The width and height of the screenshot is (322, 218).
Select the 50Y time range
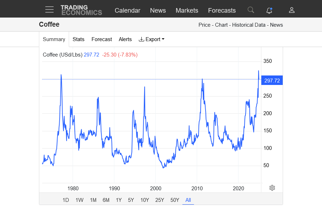coord(175,200)
